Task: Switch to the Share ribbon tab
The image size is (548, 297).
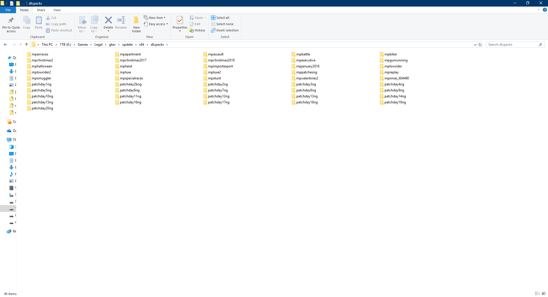Action: pyautogui.click(x=41, y=10)
